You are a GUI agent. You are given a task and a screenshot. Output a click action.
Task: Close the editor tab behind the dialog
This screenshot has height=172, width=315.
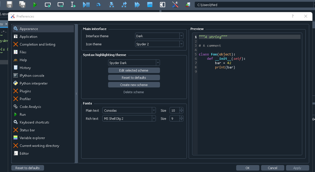tap(6, 24)
